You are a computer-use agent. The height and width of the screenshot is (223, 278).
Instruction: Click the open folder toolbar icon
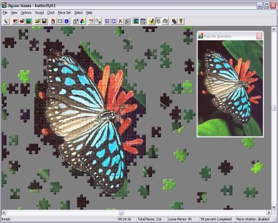tap(38, 21)
